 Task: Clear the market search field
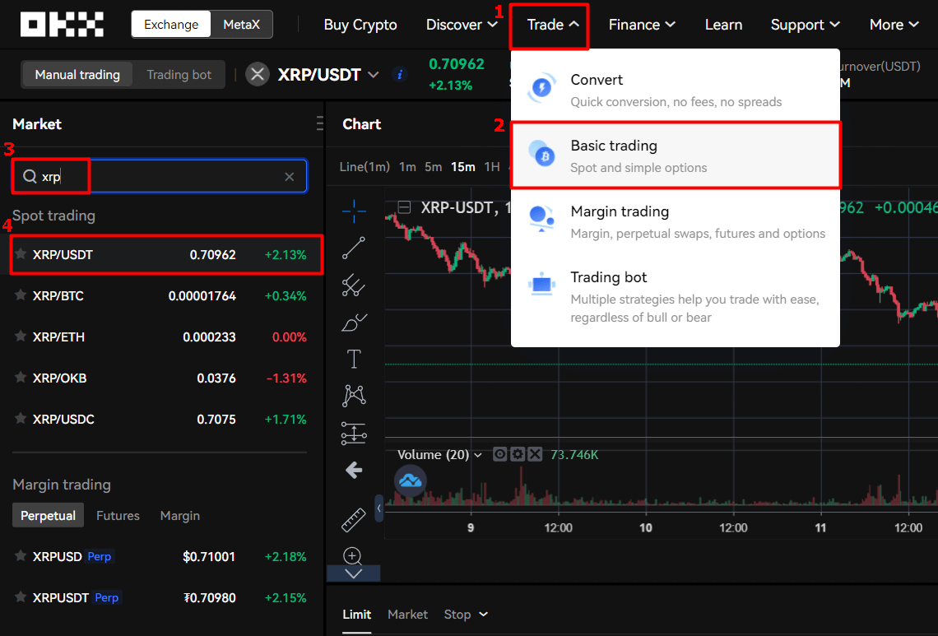pos(290,177)
